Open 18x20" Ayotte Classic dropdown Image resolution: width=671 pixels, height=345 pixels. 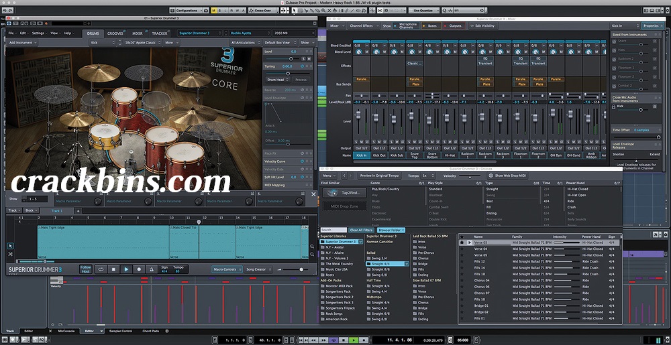pyautogui.click(x=142, y=43)
